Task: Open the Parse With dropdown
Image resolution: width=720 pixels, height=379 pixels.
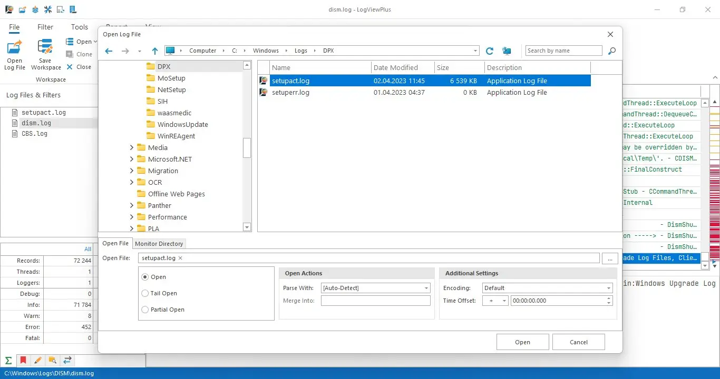Action: (x=426, y=288)
